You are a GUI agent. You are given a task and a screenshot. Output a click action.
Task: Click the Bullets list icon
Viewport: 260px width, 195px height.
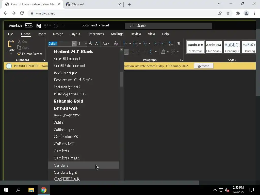pyautogui.click(x=125, y=43)
